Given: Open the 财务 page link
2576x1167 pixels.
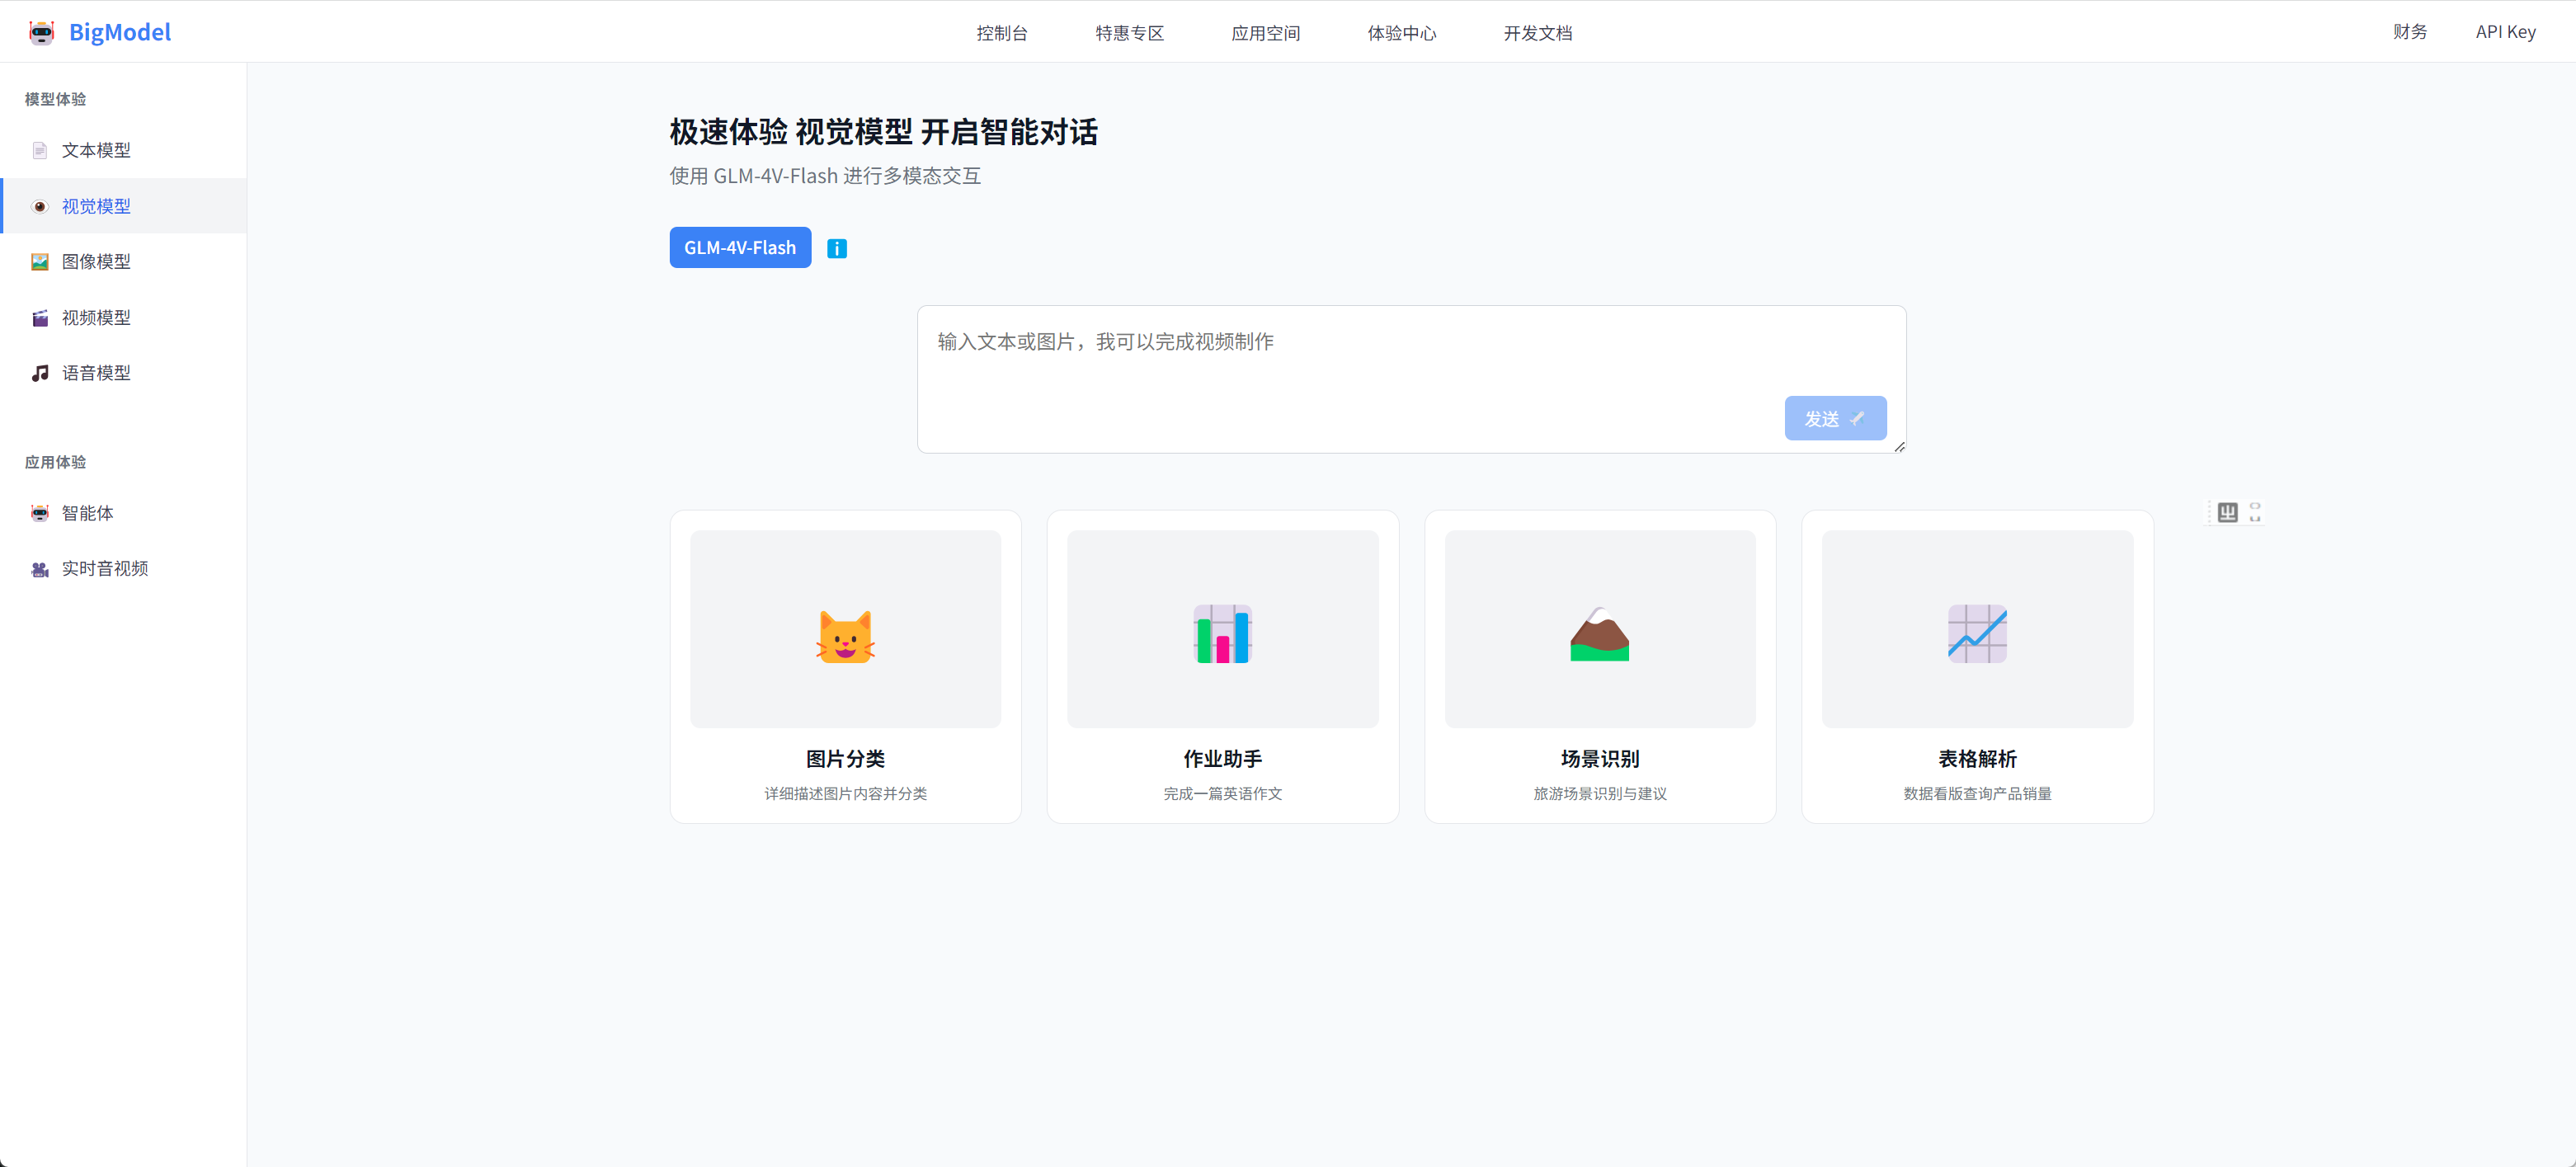Looking at the screenshot, I should coord(2410,32).
